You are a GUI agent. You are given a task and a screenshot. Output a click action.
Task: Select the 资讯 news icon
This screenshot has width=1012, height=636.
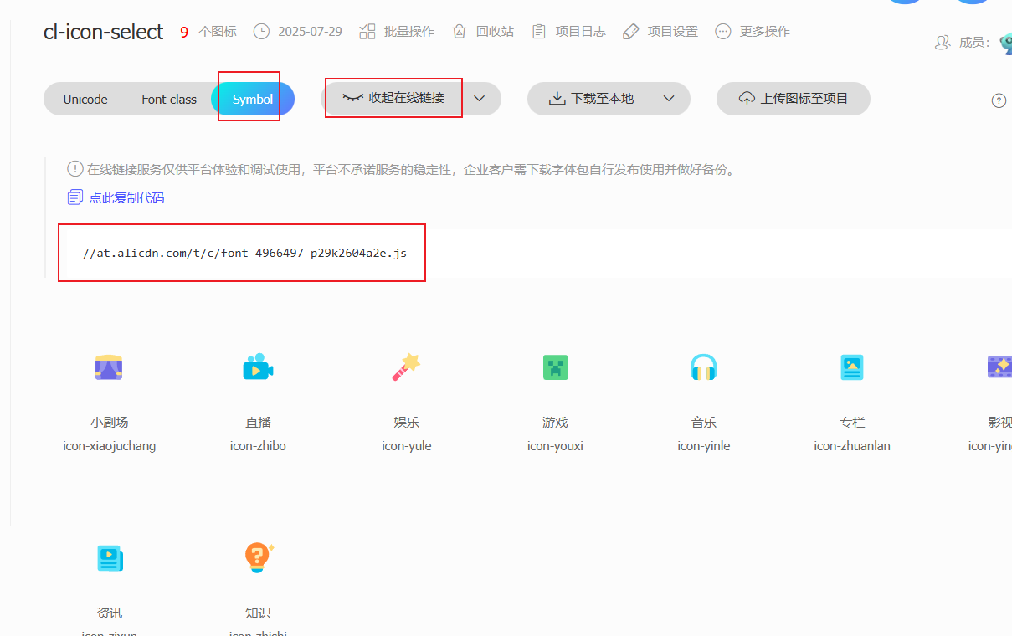109,557
